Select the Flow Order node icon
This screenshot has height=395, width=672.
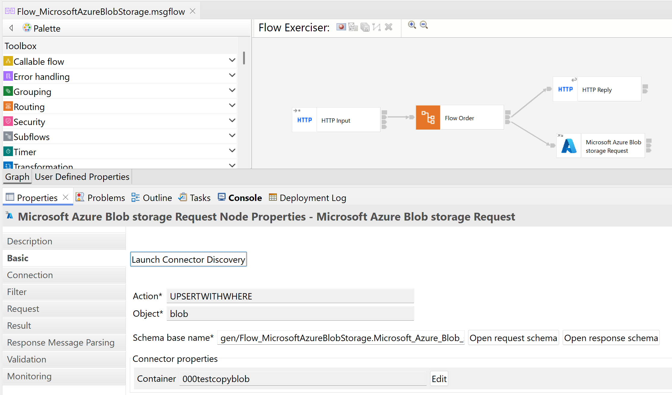(428, 118)
